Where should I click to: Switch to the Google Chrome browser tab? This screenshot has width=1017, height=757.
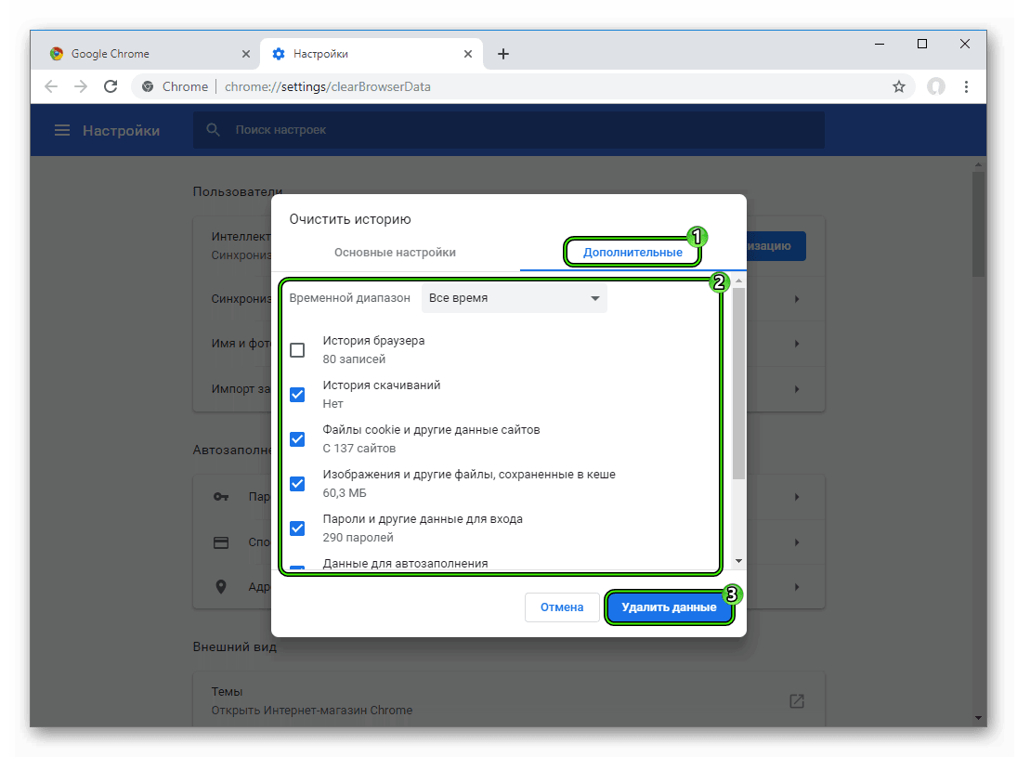click(x=148, y=54)
